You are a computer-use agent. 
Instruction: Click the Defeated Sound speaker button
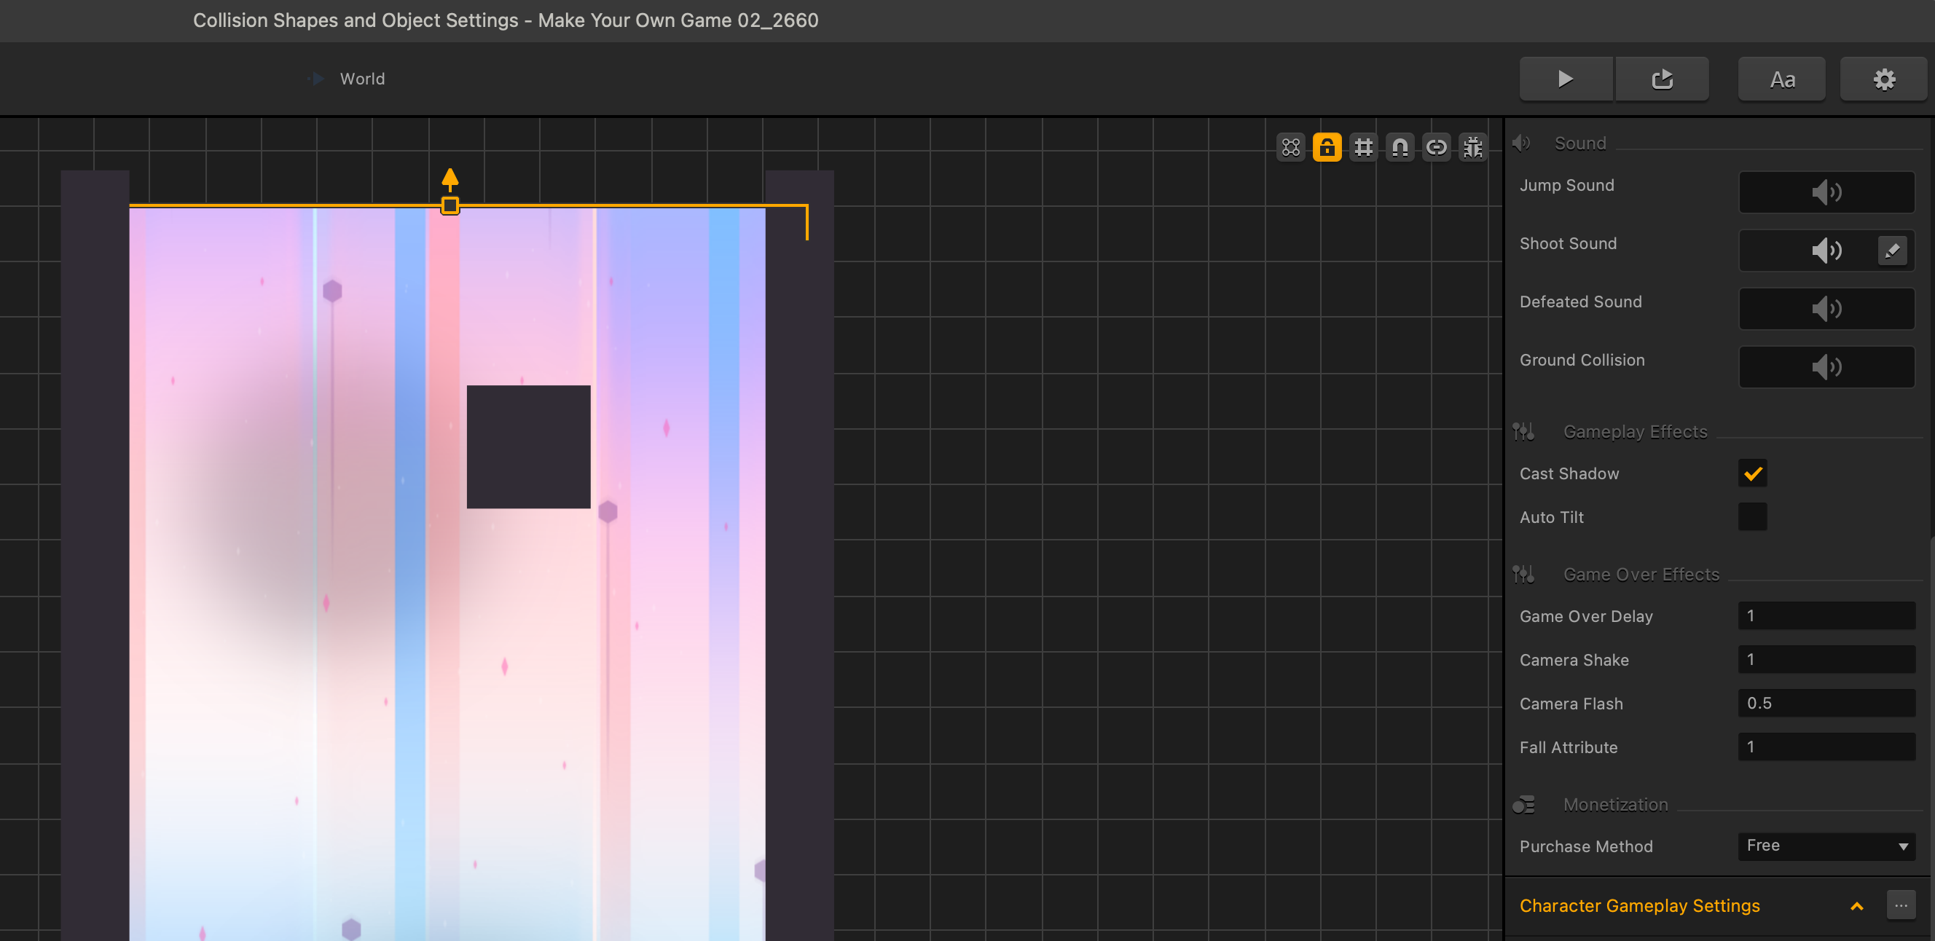click(x=1826, y=309)
